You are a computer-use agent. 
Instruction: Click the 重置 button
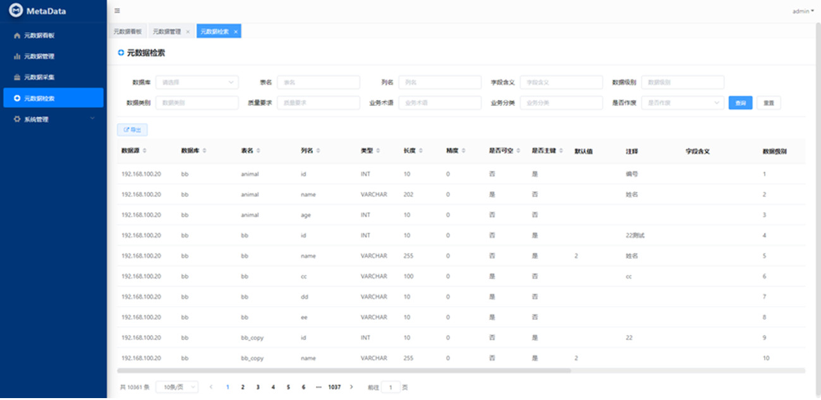coord(769,103)
